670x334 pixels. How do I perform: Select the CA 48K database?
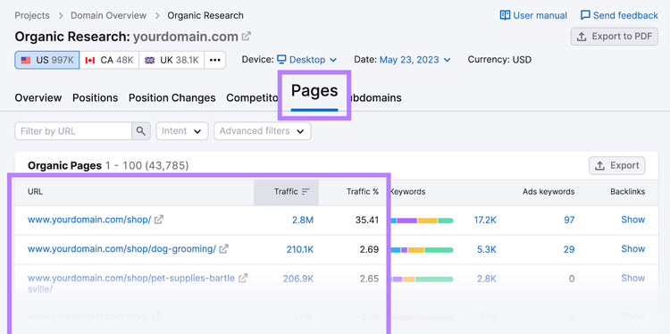pos(109,60)
